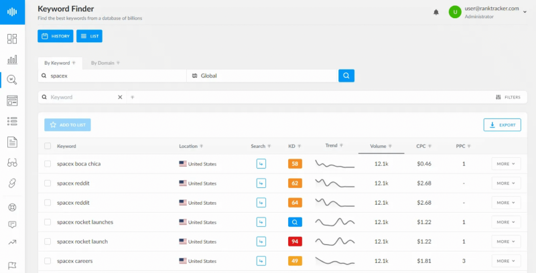
Task: Sort by the Volume column header
Action: 381,146
